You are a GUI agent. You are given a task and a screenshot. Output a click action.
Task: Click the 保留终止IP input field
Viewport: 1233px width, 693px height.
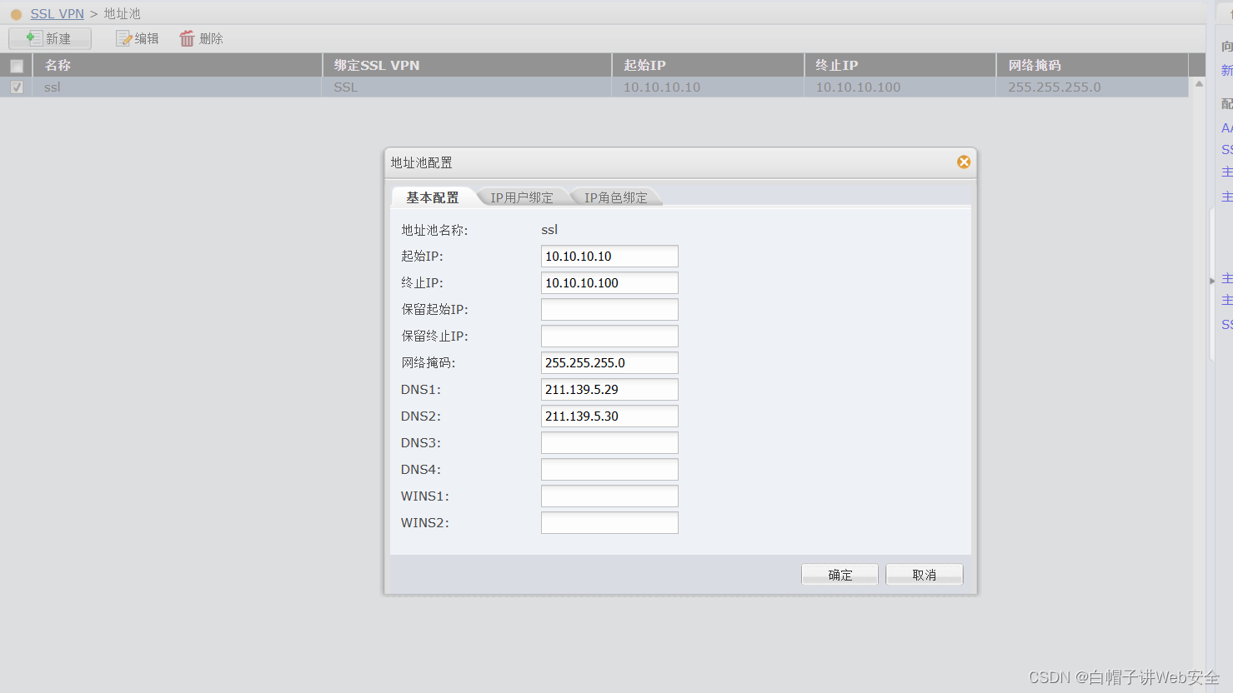[x=609, y=337]
